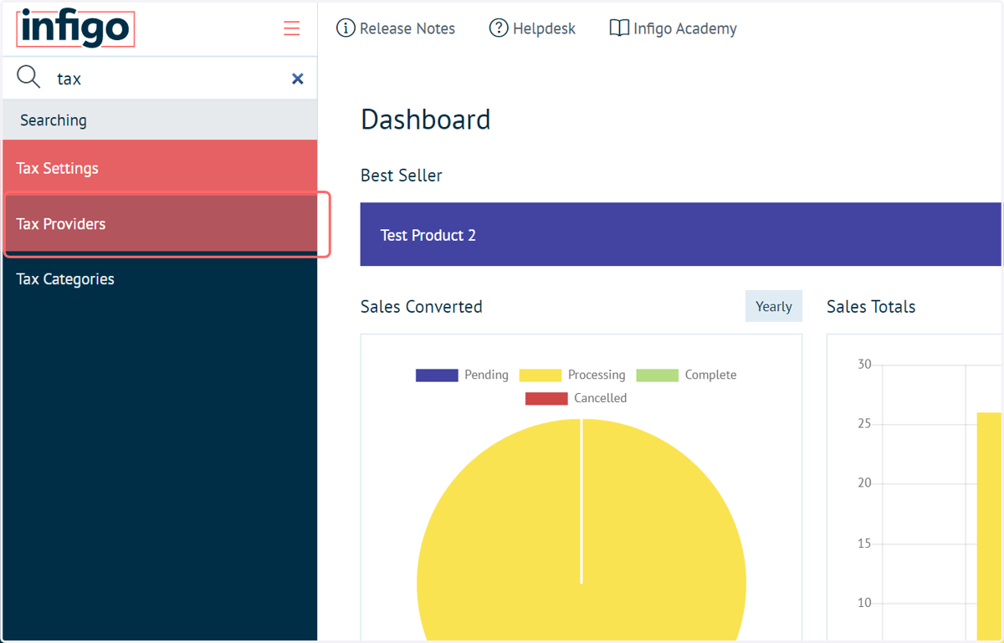Screen dimensions: 1004x643
Task: Click the Infigo logo
Action: 75,28
